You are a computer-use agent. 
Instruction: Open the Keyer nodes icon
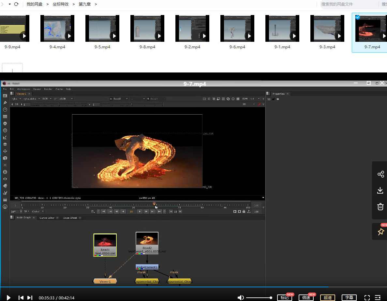tap(5, 137)
